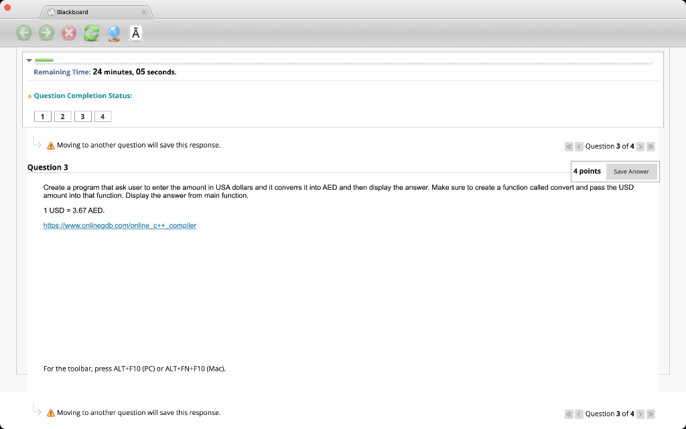Select the Blackboard tab
The image size is (686, 429).
(96, 12)
